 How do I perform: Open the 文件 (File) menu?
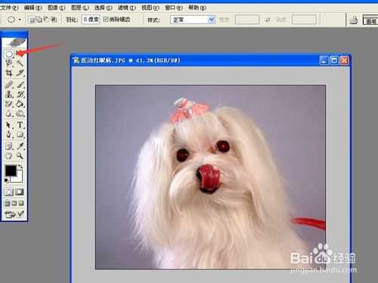click(x=9, y=8)
